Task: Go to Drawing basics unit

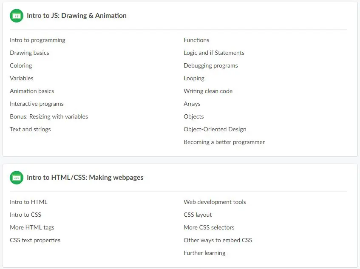Action: [x=29, y=53]
